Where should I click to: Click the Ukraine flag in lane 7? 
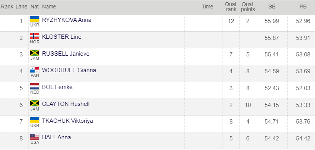pyautogui.click(x=35, y=120)
